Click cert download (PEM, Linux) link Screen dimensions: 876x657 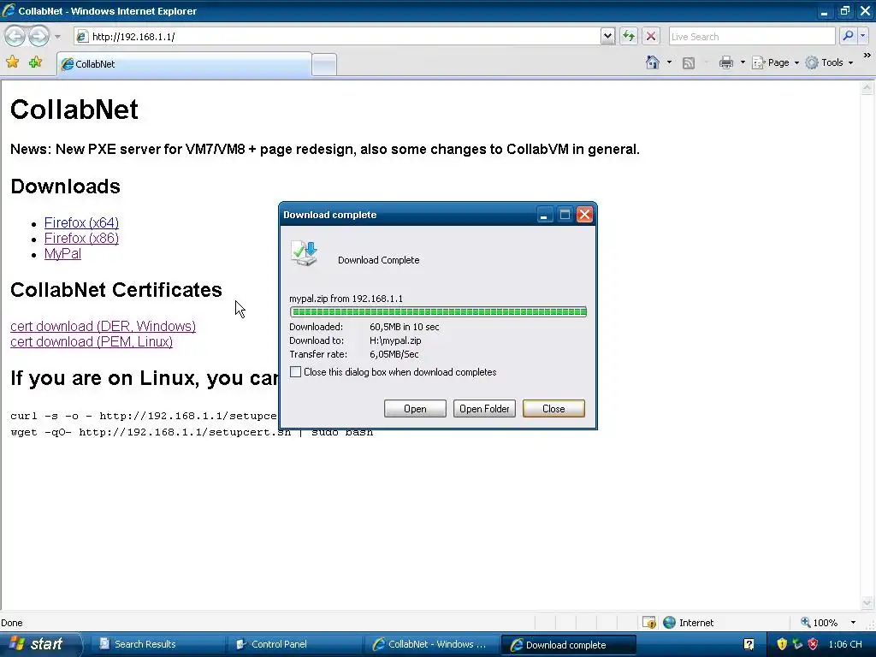[x=92, y=342]
